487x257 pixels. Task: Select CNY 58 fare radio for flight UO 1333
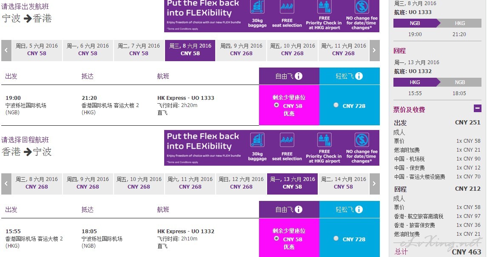pos(276,105)
